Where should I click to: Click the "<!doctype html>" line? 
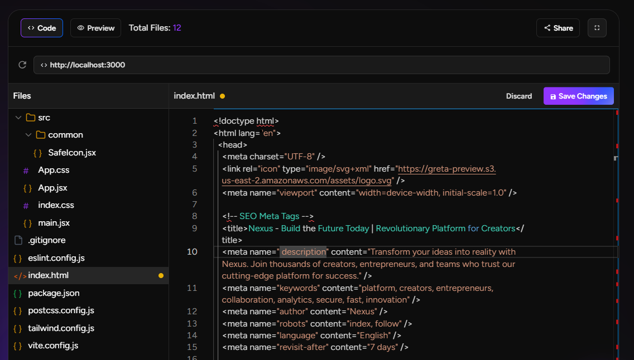pyautogui.click(x=246, y=121)
